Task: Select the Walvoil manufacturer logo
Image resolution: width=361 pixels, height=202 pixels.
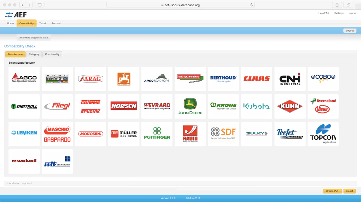Action: click(x=24, y=161)
